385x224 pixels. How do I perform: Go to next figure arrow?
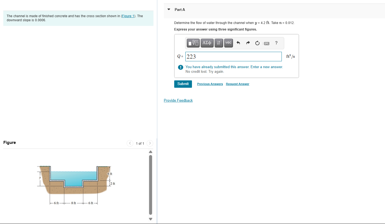tap(150, 143)
